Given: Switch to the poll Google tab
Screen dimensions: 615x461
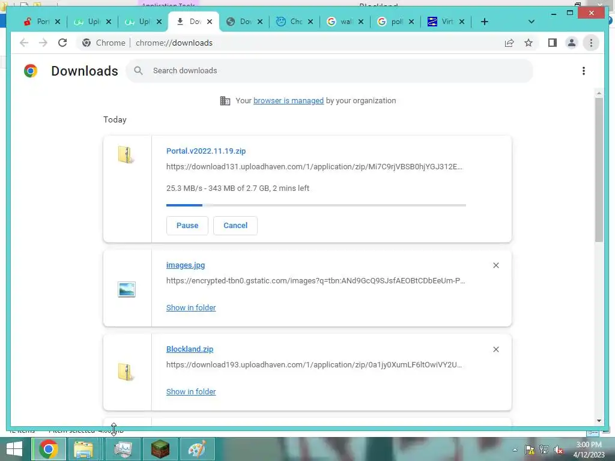Looking at the screenshot, I should tap(392, 22).
